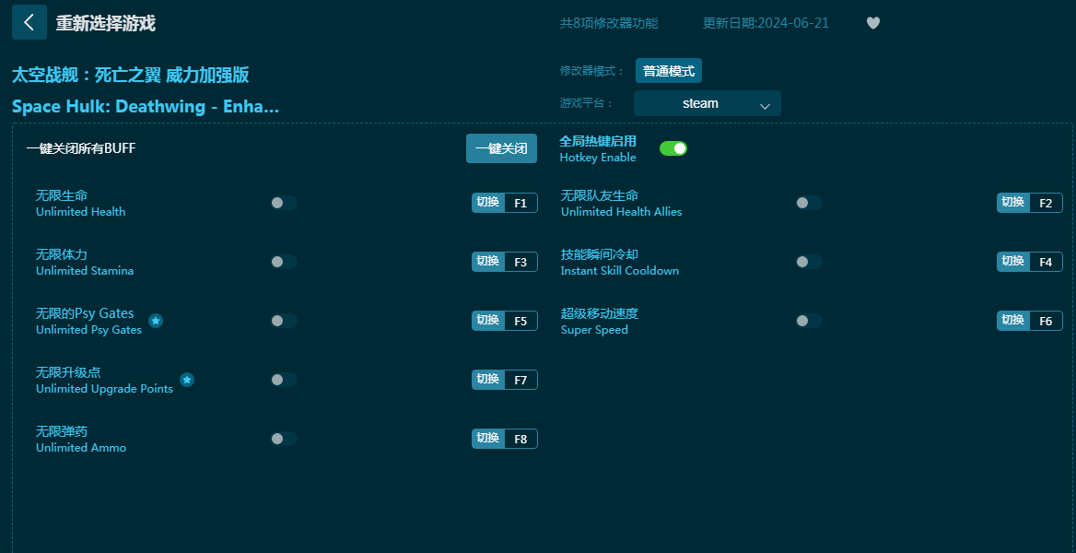Click the 一键关闭 button

click(x=502, y=148)
